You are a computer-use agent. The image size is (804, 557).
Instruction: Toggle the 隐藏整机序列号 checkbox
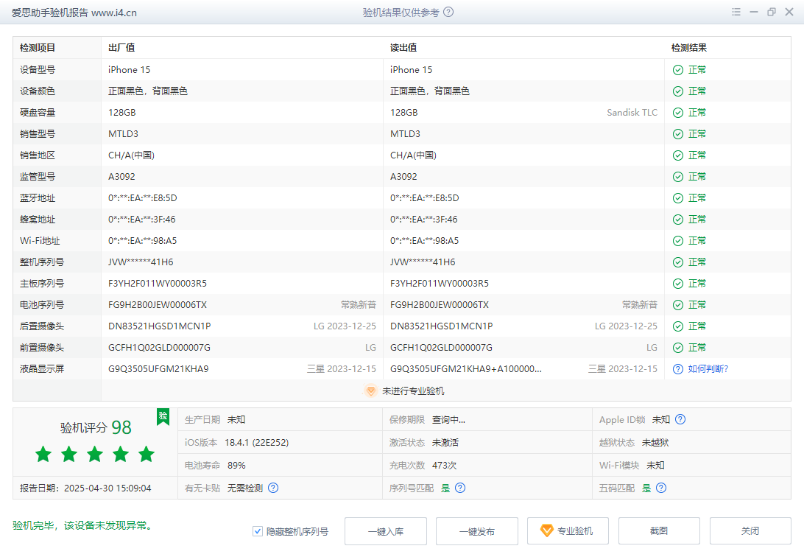point(258,531)
